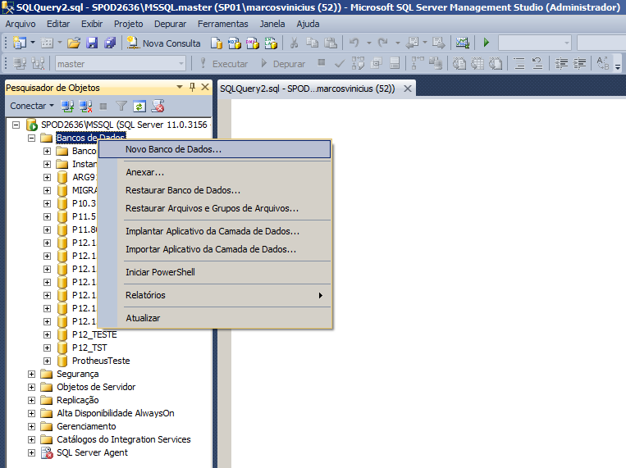Viewport: 626px width, 468px height.
Task: Click the Nova Consulta button
Action: click(x=164, y=43)
